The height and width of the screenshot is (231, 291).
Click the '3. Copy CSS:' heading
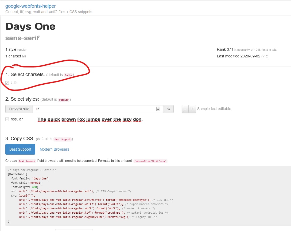click(20, 139)
